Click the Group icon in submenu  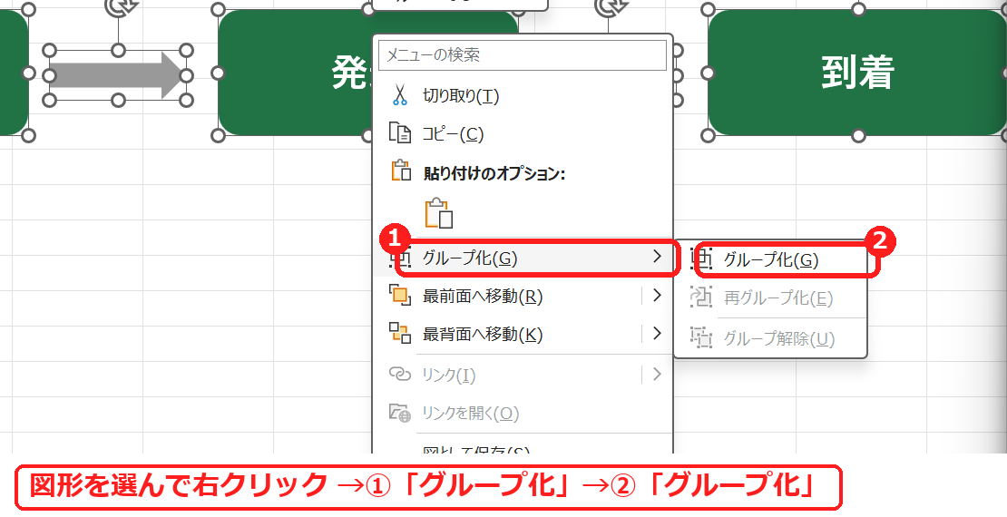701,258
